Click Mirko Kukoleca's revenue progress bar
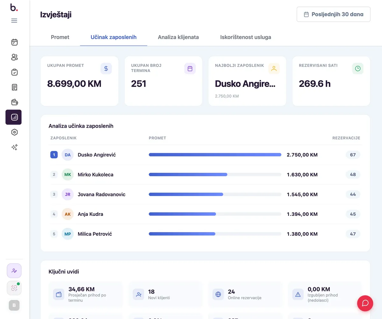This screenshot has height=319, width=382. pos(215,174)
